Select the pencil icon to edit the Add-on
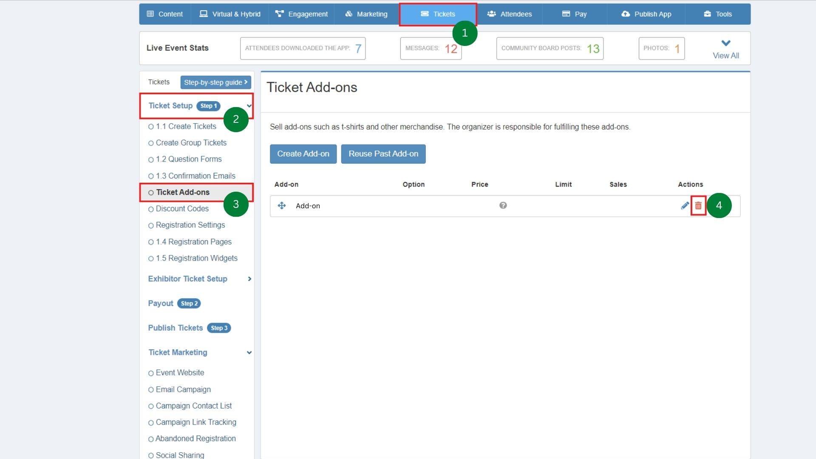816x459 pixels. coord(685,206)
